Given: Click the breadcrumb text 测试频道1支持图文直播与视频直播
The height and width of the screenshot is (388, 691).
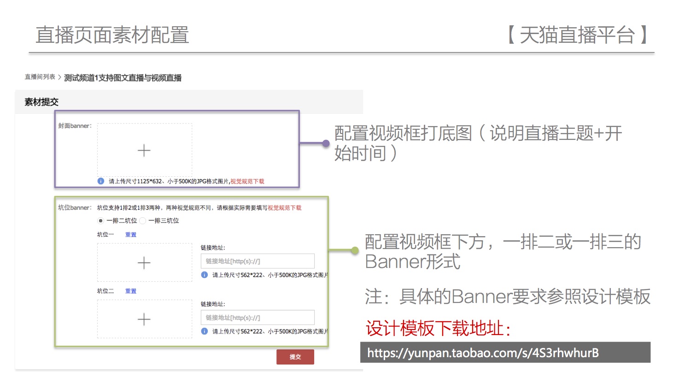Looking at the screenshot, I should [x=123, y=78].
